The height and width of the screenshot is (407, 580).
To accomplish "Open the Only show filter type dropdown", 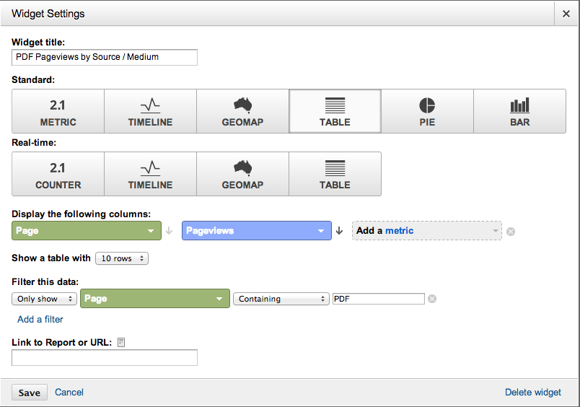I will tap(45, 299).
